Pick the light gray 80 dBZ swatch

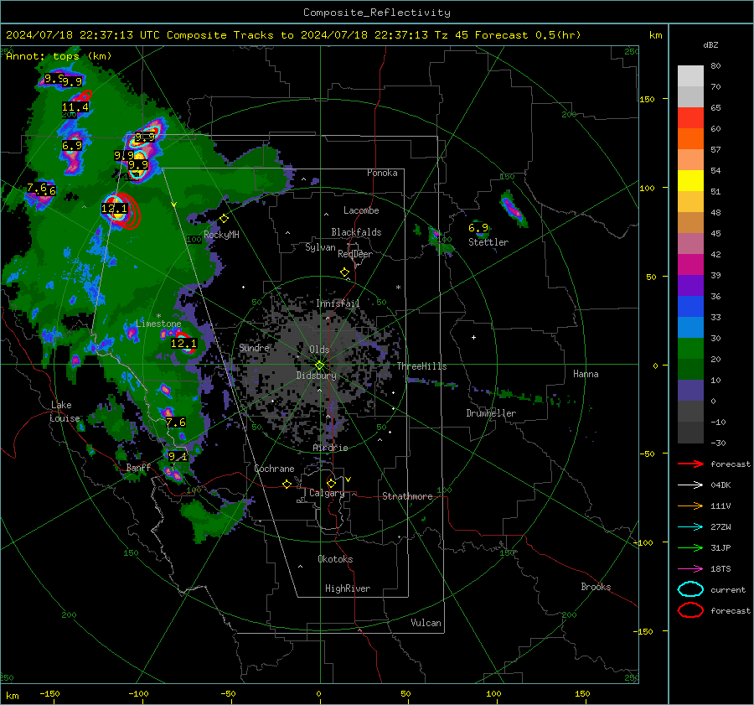690,75
